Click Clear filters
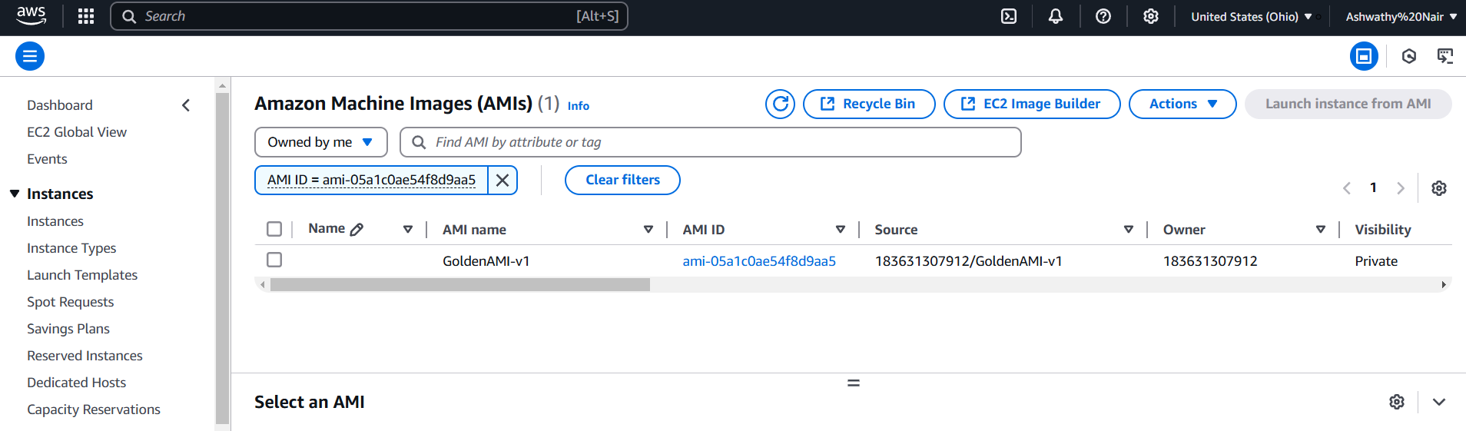This screenshot has width=1466, height=431. pos(622,180)
